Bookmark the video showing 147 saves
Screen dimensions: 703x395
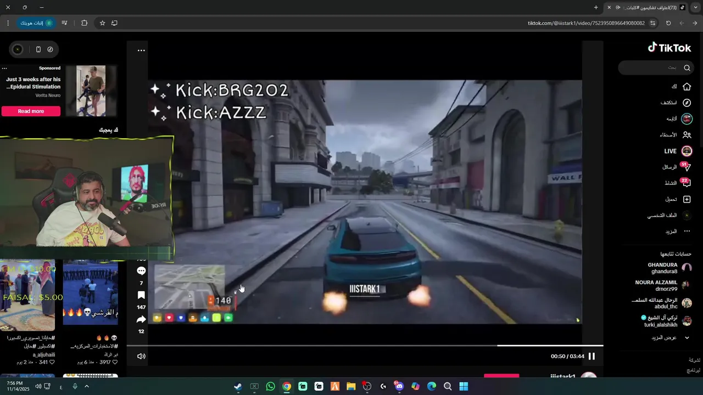coord(141,295)
